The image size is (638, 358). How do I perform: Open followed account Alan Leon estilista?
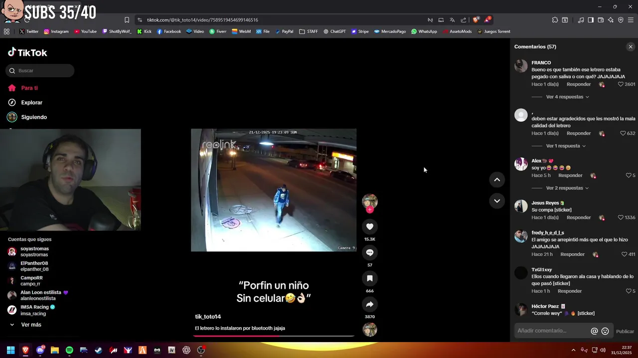click(38, 295)
